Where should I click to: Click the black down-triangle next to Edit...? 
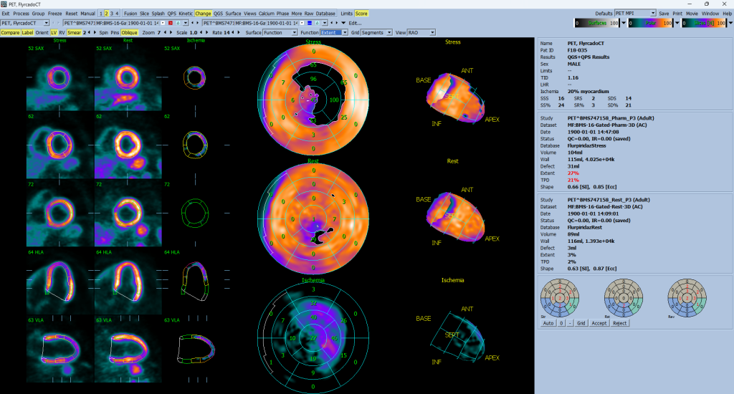(x=343, y=23)
